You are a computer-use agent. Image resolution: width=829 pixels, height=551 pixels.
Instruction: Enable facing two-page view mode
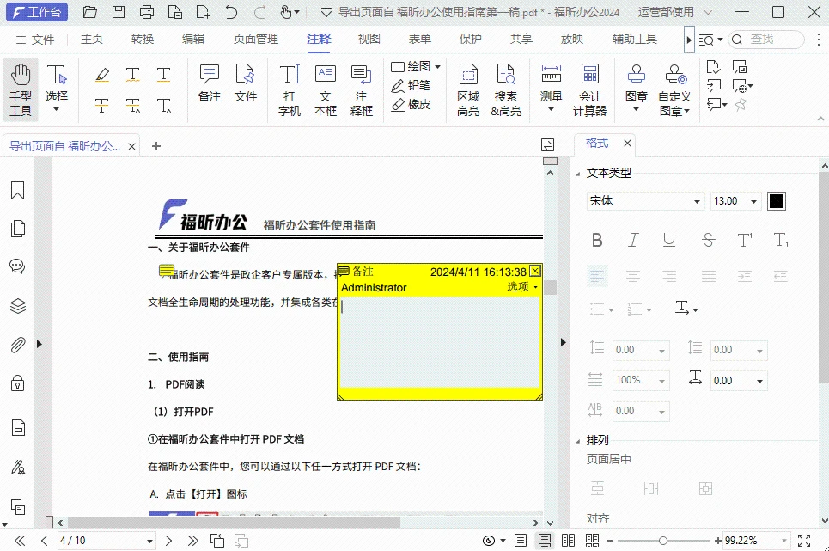click(x=569, y=541)
